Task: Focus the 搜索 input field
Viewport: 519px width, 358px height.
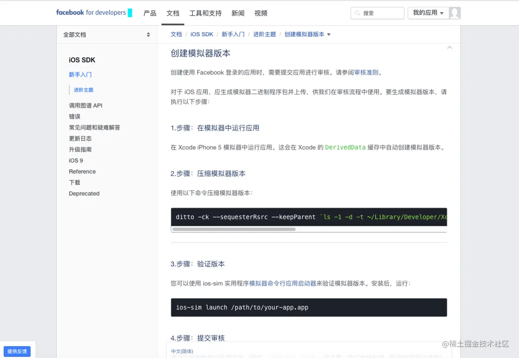Action: (x=378, y=13)
